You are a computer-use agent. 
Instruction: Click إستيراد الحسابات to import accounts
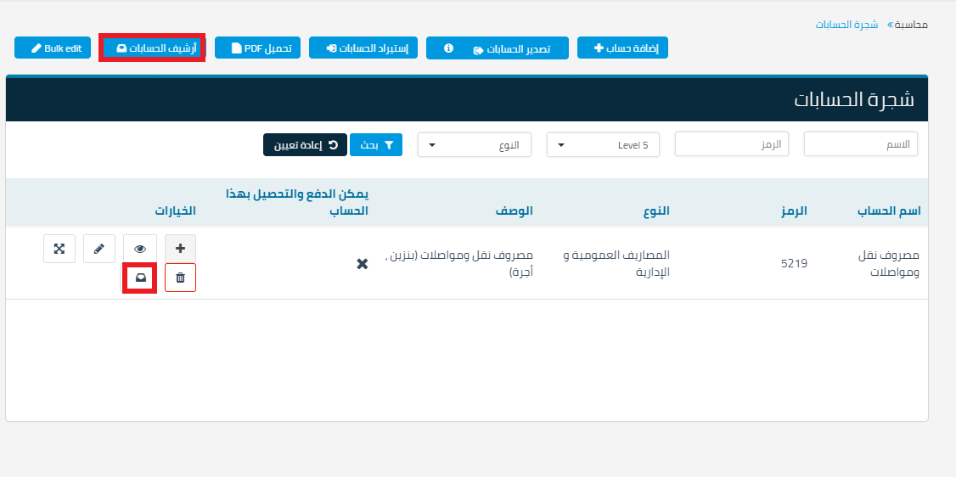(x=363, y=48)
